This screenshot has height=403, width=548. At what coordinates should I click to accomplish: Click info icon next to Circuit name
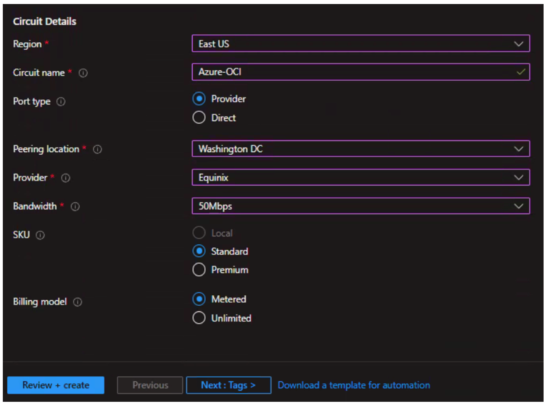point(83,73)
